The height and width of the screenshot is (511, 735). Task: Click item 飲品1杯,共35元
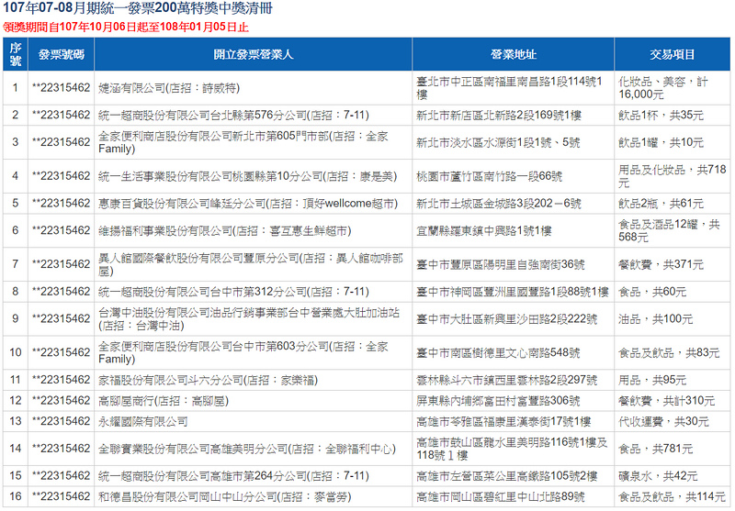point(673,115)
